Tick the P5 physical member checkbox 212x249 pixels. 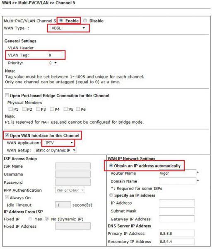coord(65,109)
